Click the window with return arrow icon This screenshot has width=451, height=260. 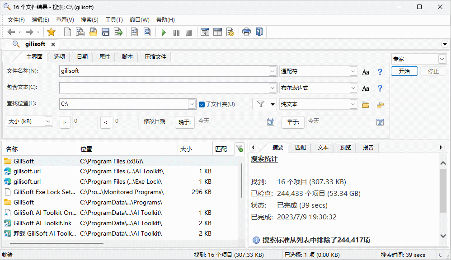coord(205,32)
